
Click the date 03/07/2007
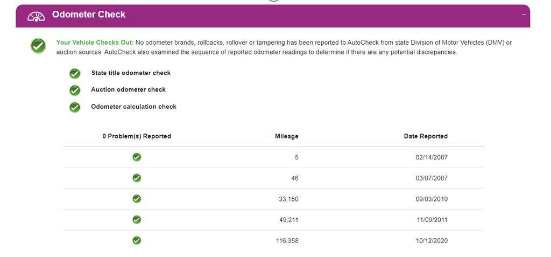(x=432, y=178)
